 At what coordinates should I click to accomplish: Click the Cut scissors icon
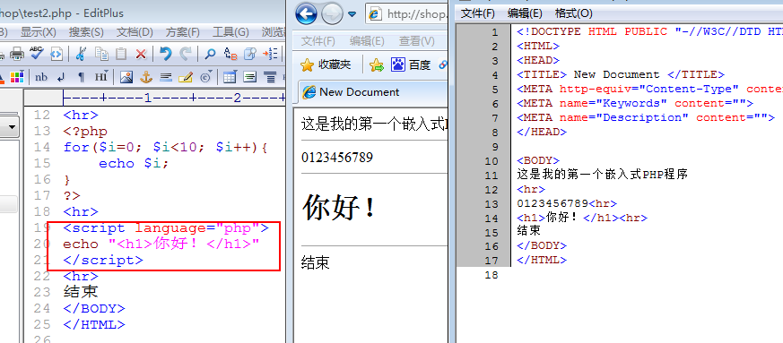82,54
